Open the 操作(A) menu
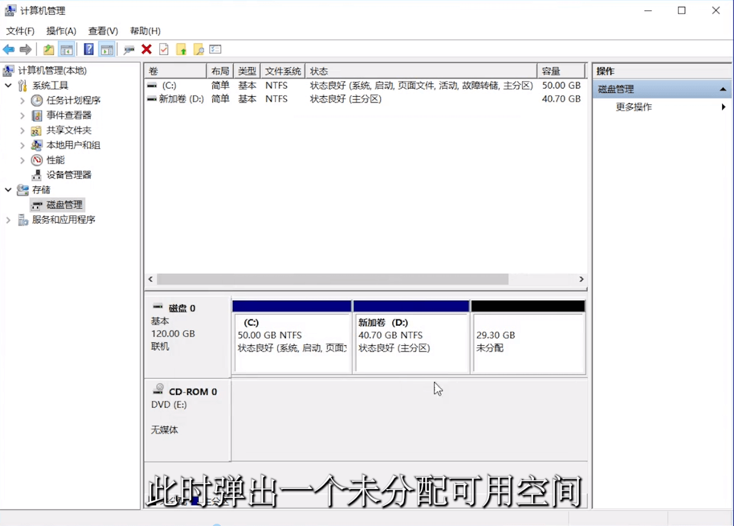Image resolution: width=734 pixels, height=526 pixels. click(61, 31)
